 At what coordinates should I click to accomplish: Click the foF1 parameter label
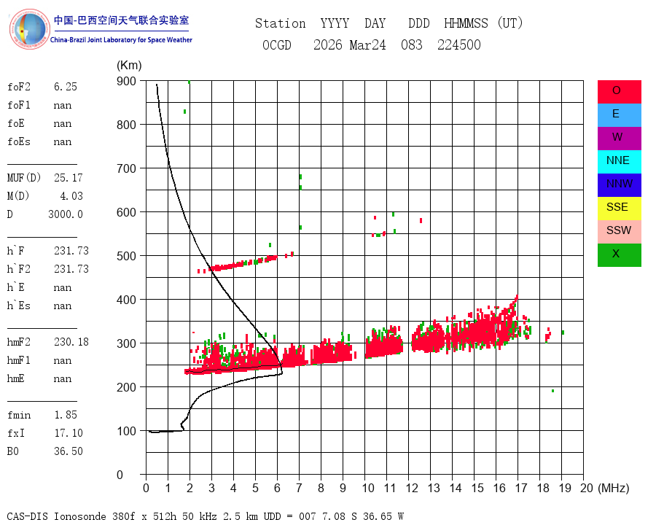click(19, 105)
